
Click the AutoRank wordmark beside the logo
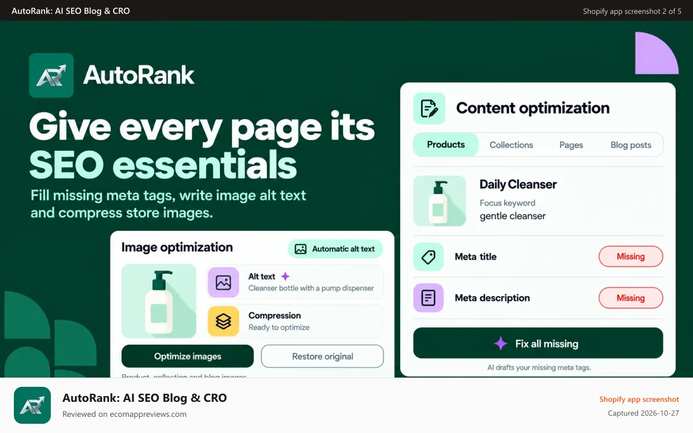point(139,76)
